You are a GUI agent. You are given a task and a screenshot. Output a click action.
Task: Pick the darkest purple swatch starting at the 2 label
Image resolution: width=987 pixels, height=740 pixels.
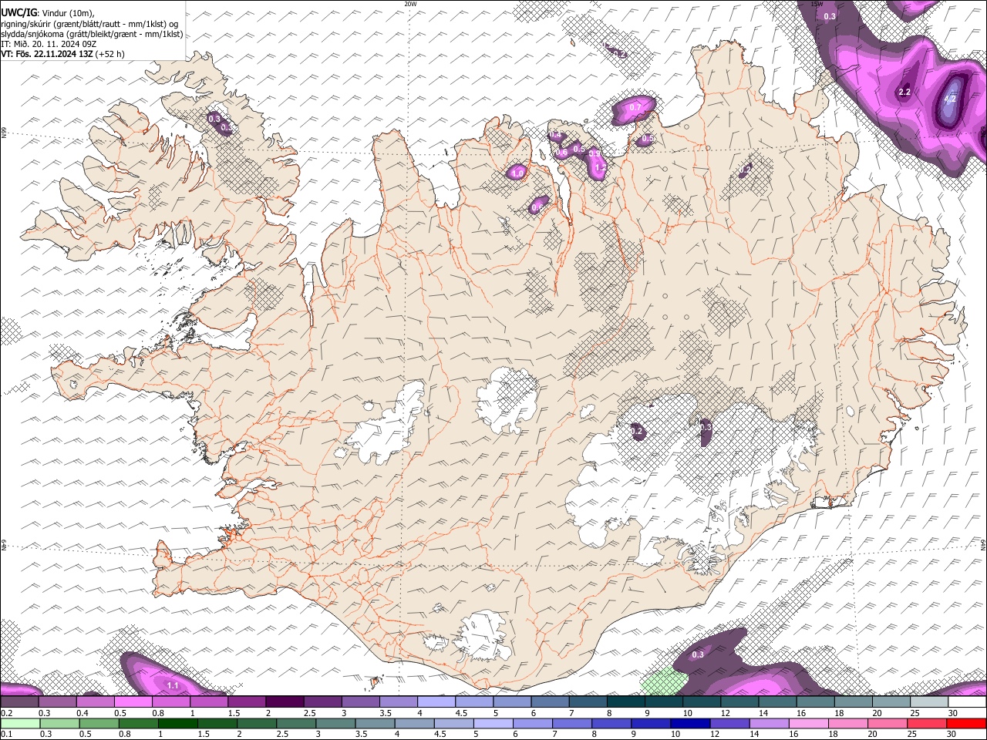pyautogui.click(x=285, y=702)
